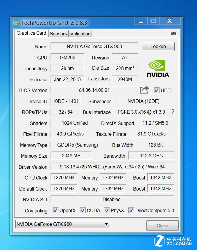Click the Name field NVIDIA GeForce GTX 960
The height and width of the screenshot is (250, 197).
94,46
